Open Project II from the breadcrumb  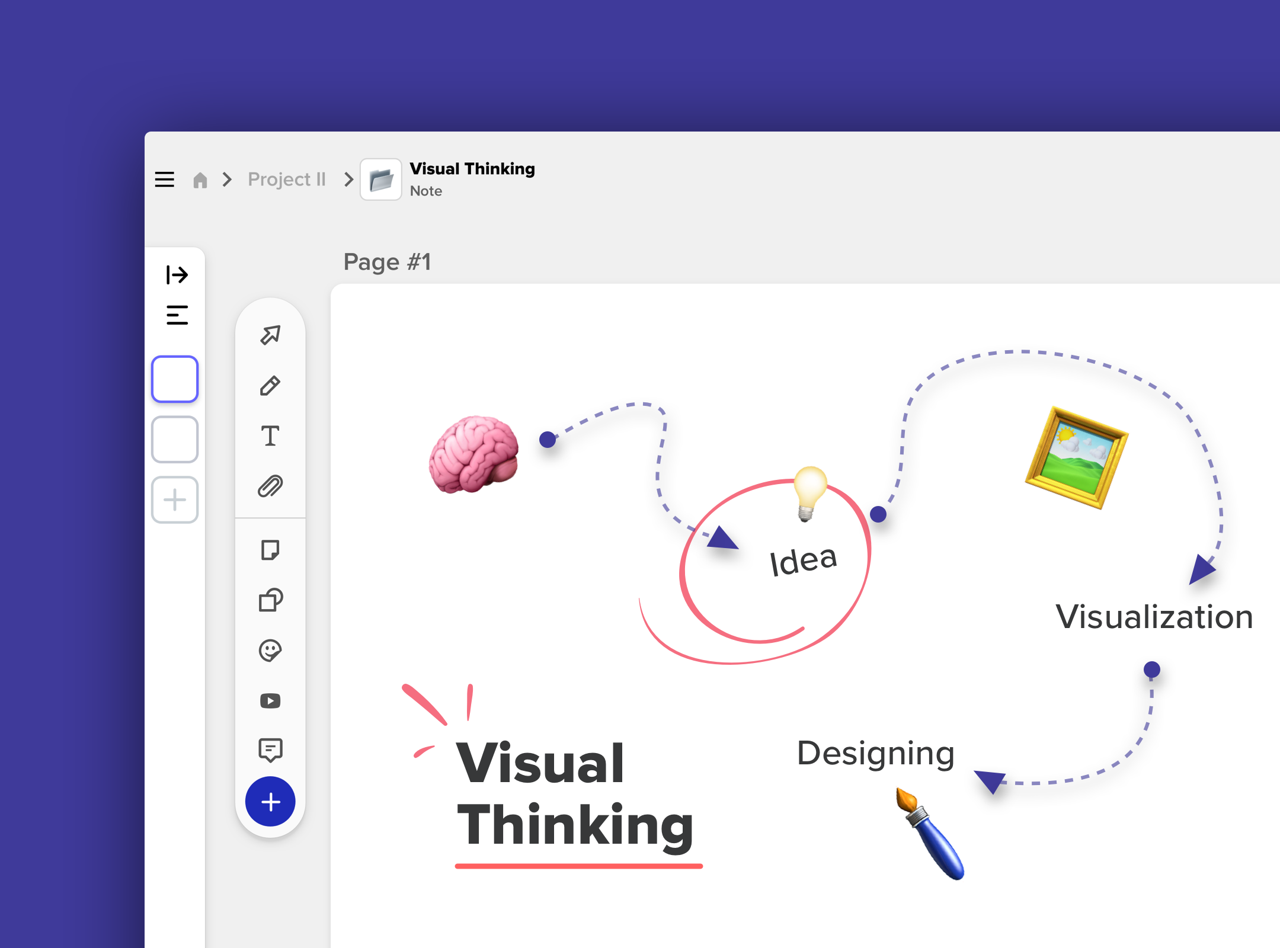(287, 179)
